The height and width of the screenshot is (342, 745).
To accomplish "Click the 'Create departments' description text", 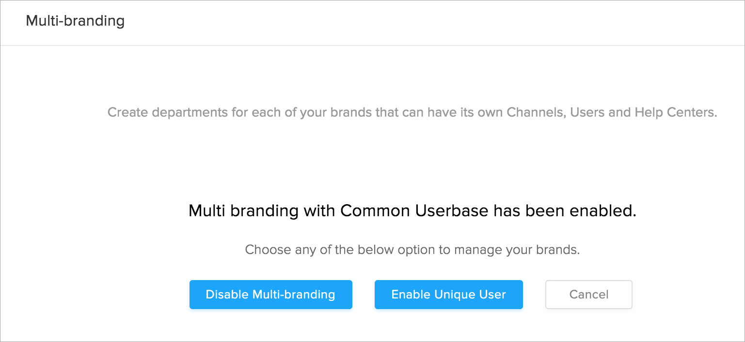I will [412, 113].
